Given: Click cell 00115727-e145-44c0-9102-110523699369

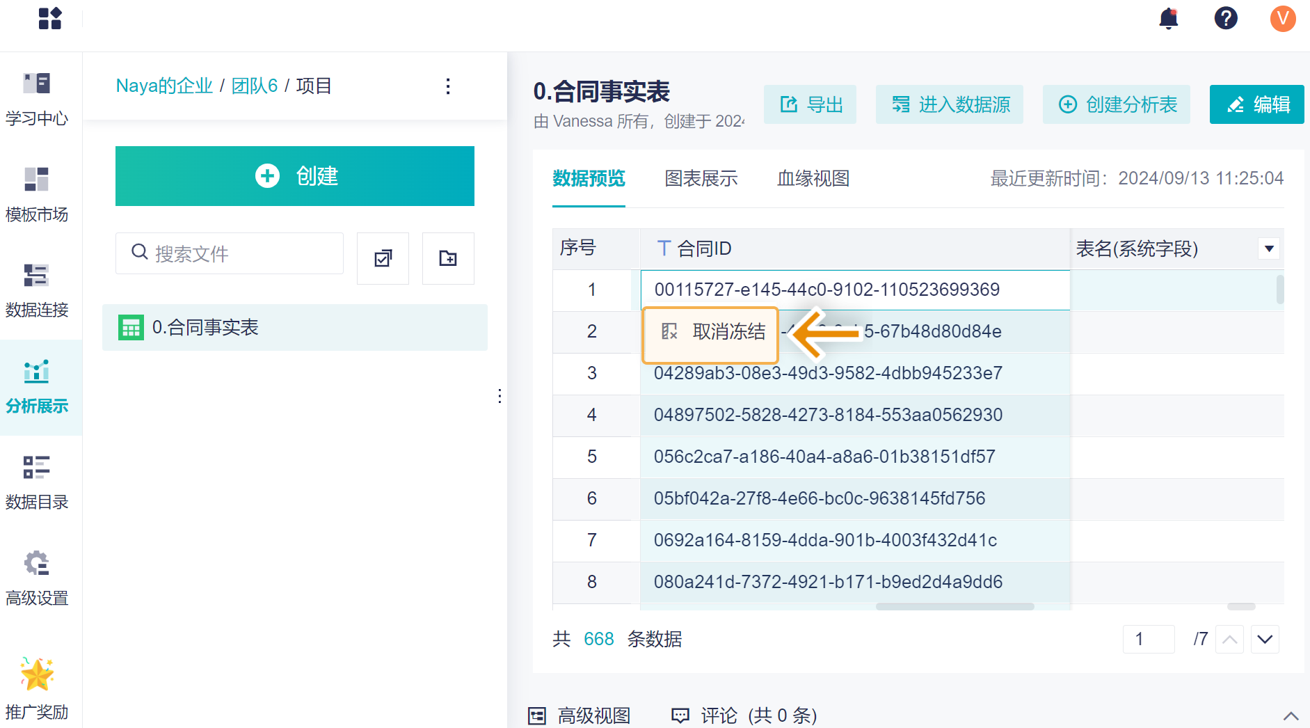Looking at the screenshot, I should (855, 290).
